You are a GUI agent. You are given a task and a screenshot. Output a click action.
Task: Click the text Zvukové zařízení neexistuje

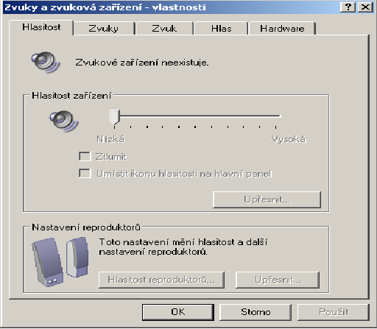coord(142,63)
